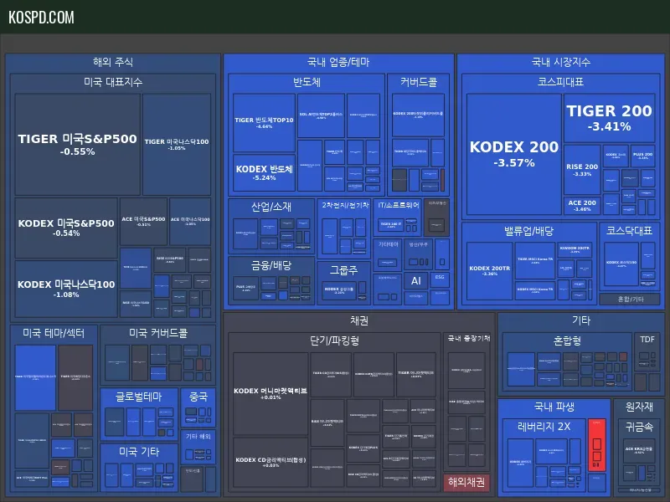Select the 국내 중장기채 group header
Viewport: 670px width, 502px height.
pyautogui.click(x=468, y=339)
